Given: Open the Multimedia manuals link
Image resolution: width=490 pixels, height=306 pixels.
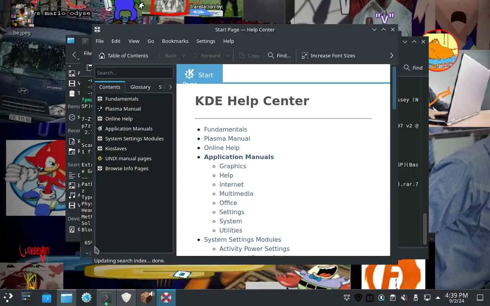Looking at the screenshot, I should (236, 194).
